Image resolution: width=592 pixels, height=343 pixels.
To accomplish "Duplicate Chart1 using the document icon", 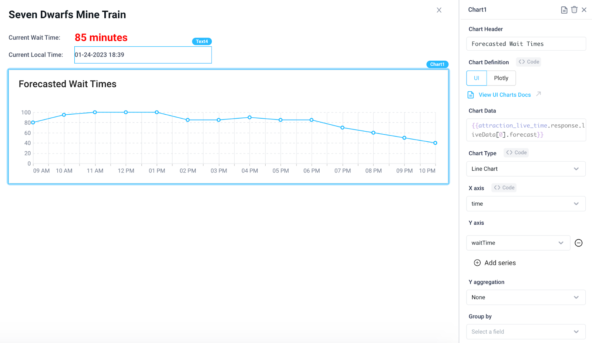I will click(564, 10).
